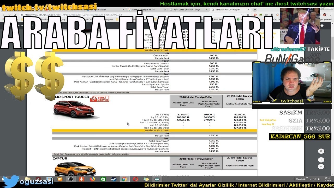Click the 89.900 TL price
Viewport: 334px width, 188px height.
pos(240,115)
